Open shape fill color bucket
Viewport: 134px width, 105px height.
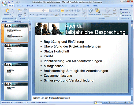click(114, 9)
